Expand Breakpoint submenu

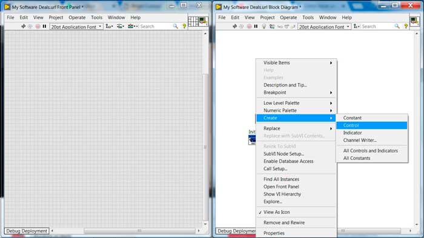(x=296, y=93)
